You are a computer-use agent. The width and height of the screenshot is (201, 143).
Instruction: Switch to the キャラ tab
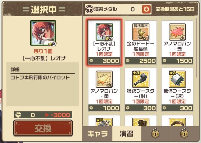[x=97, y=134]
